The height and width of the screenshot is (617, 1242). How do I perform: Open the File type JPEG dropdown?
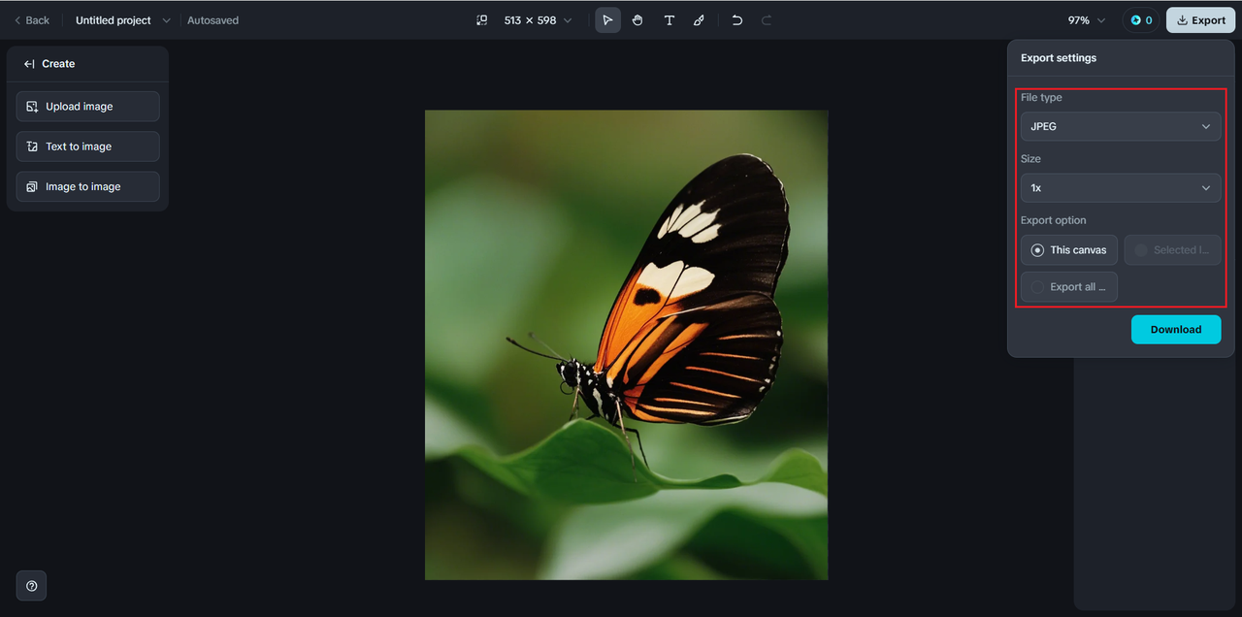(1121, 126)
